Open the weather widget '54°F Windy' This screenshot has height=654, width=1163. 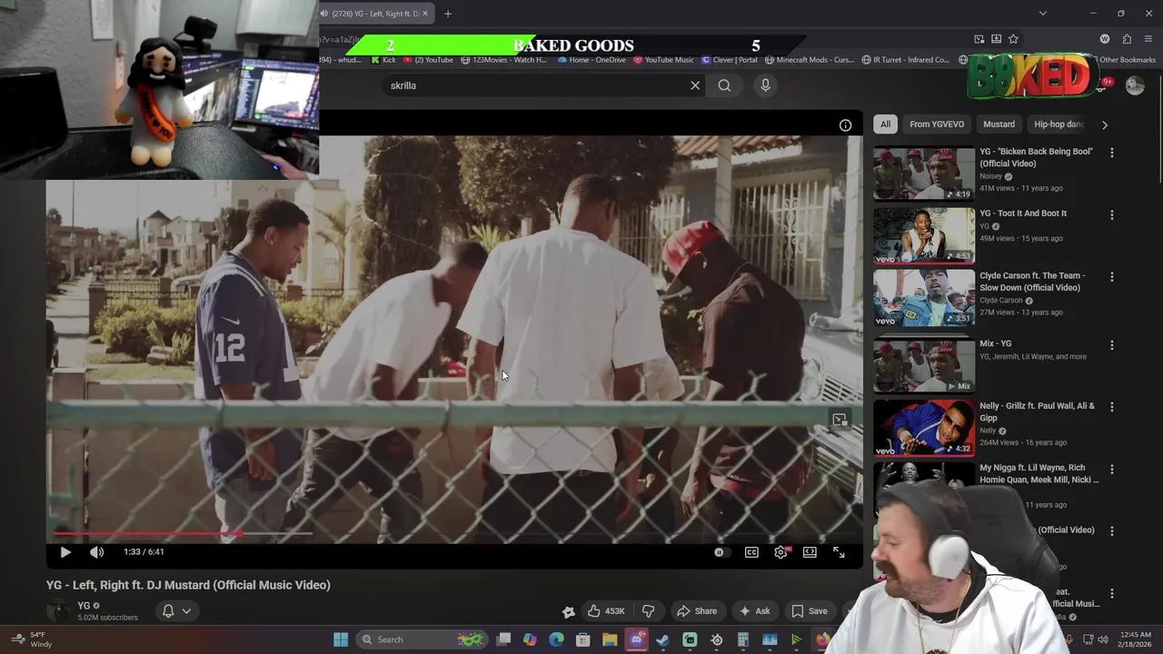tap(31, 639)
